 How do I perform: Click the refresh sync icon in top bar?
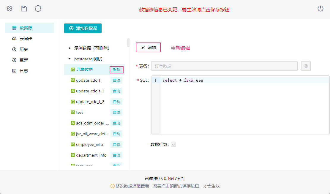38,9
